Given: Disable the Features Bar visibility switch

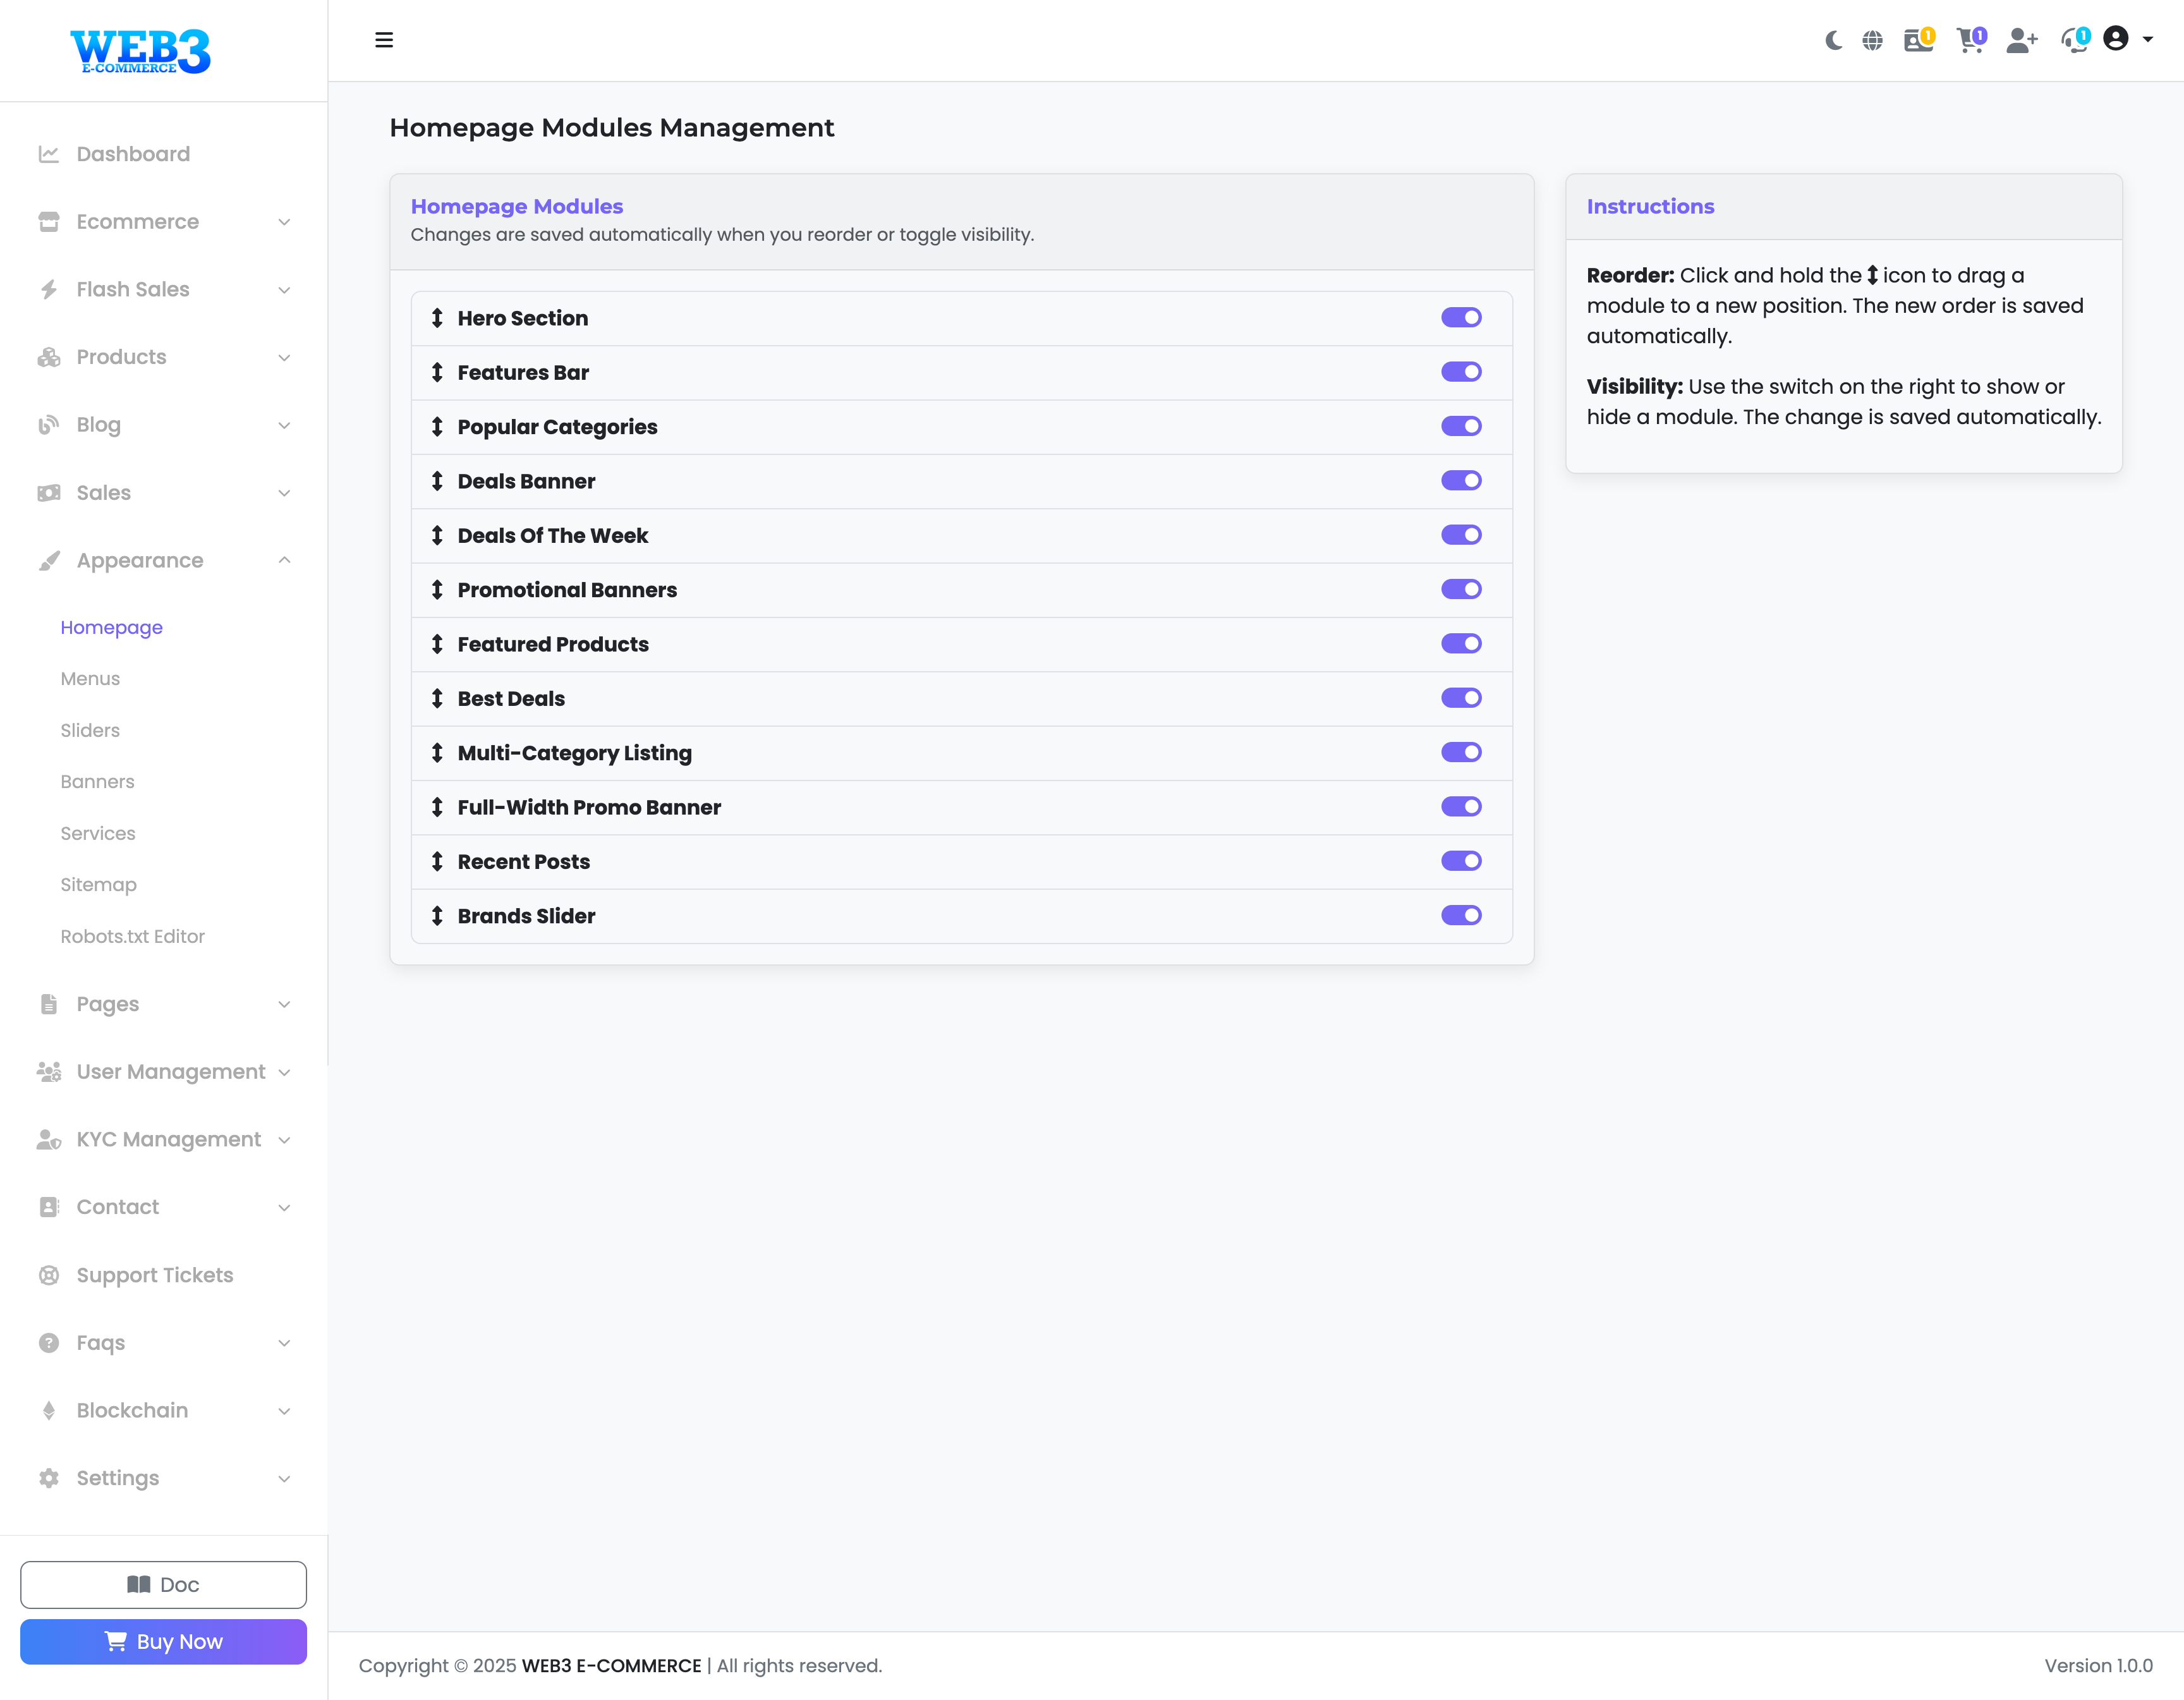Looking at the screenshot, I should point(1461,372).
